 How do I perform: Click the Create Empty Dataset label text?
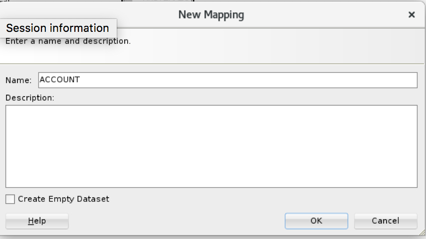(x=63, y=199)
